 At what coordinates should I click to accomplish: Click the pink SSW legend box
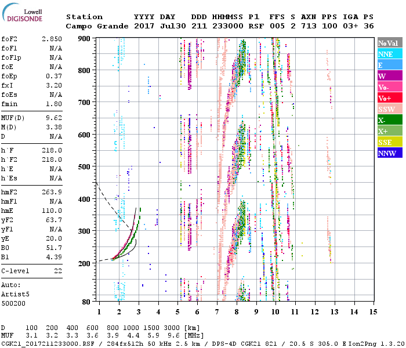click(x=390, y=110)
